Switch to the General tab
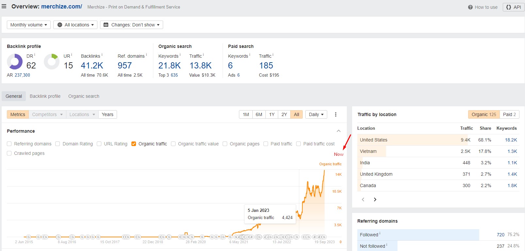Image resolution: width=525 pixels, height=251 pixels. click(14, 96)
